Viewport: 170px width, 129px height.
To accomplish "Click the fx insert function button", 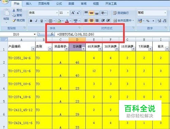I will click(x=52, y=34).
